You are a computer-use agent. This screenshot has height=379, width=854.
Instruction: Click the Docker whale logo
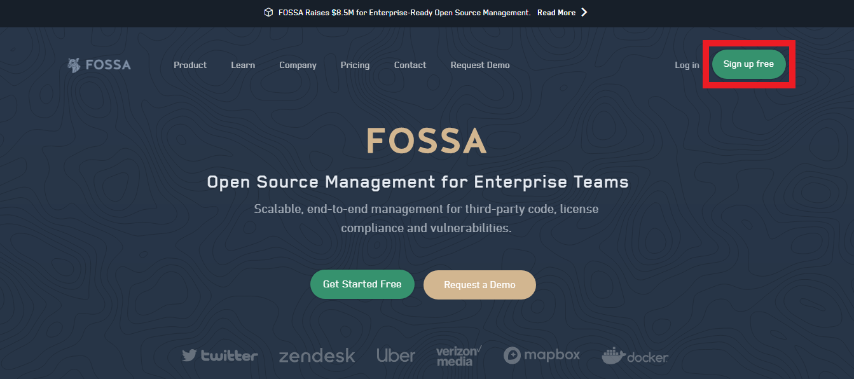point(634,355)
